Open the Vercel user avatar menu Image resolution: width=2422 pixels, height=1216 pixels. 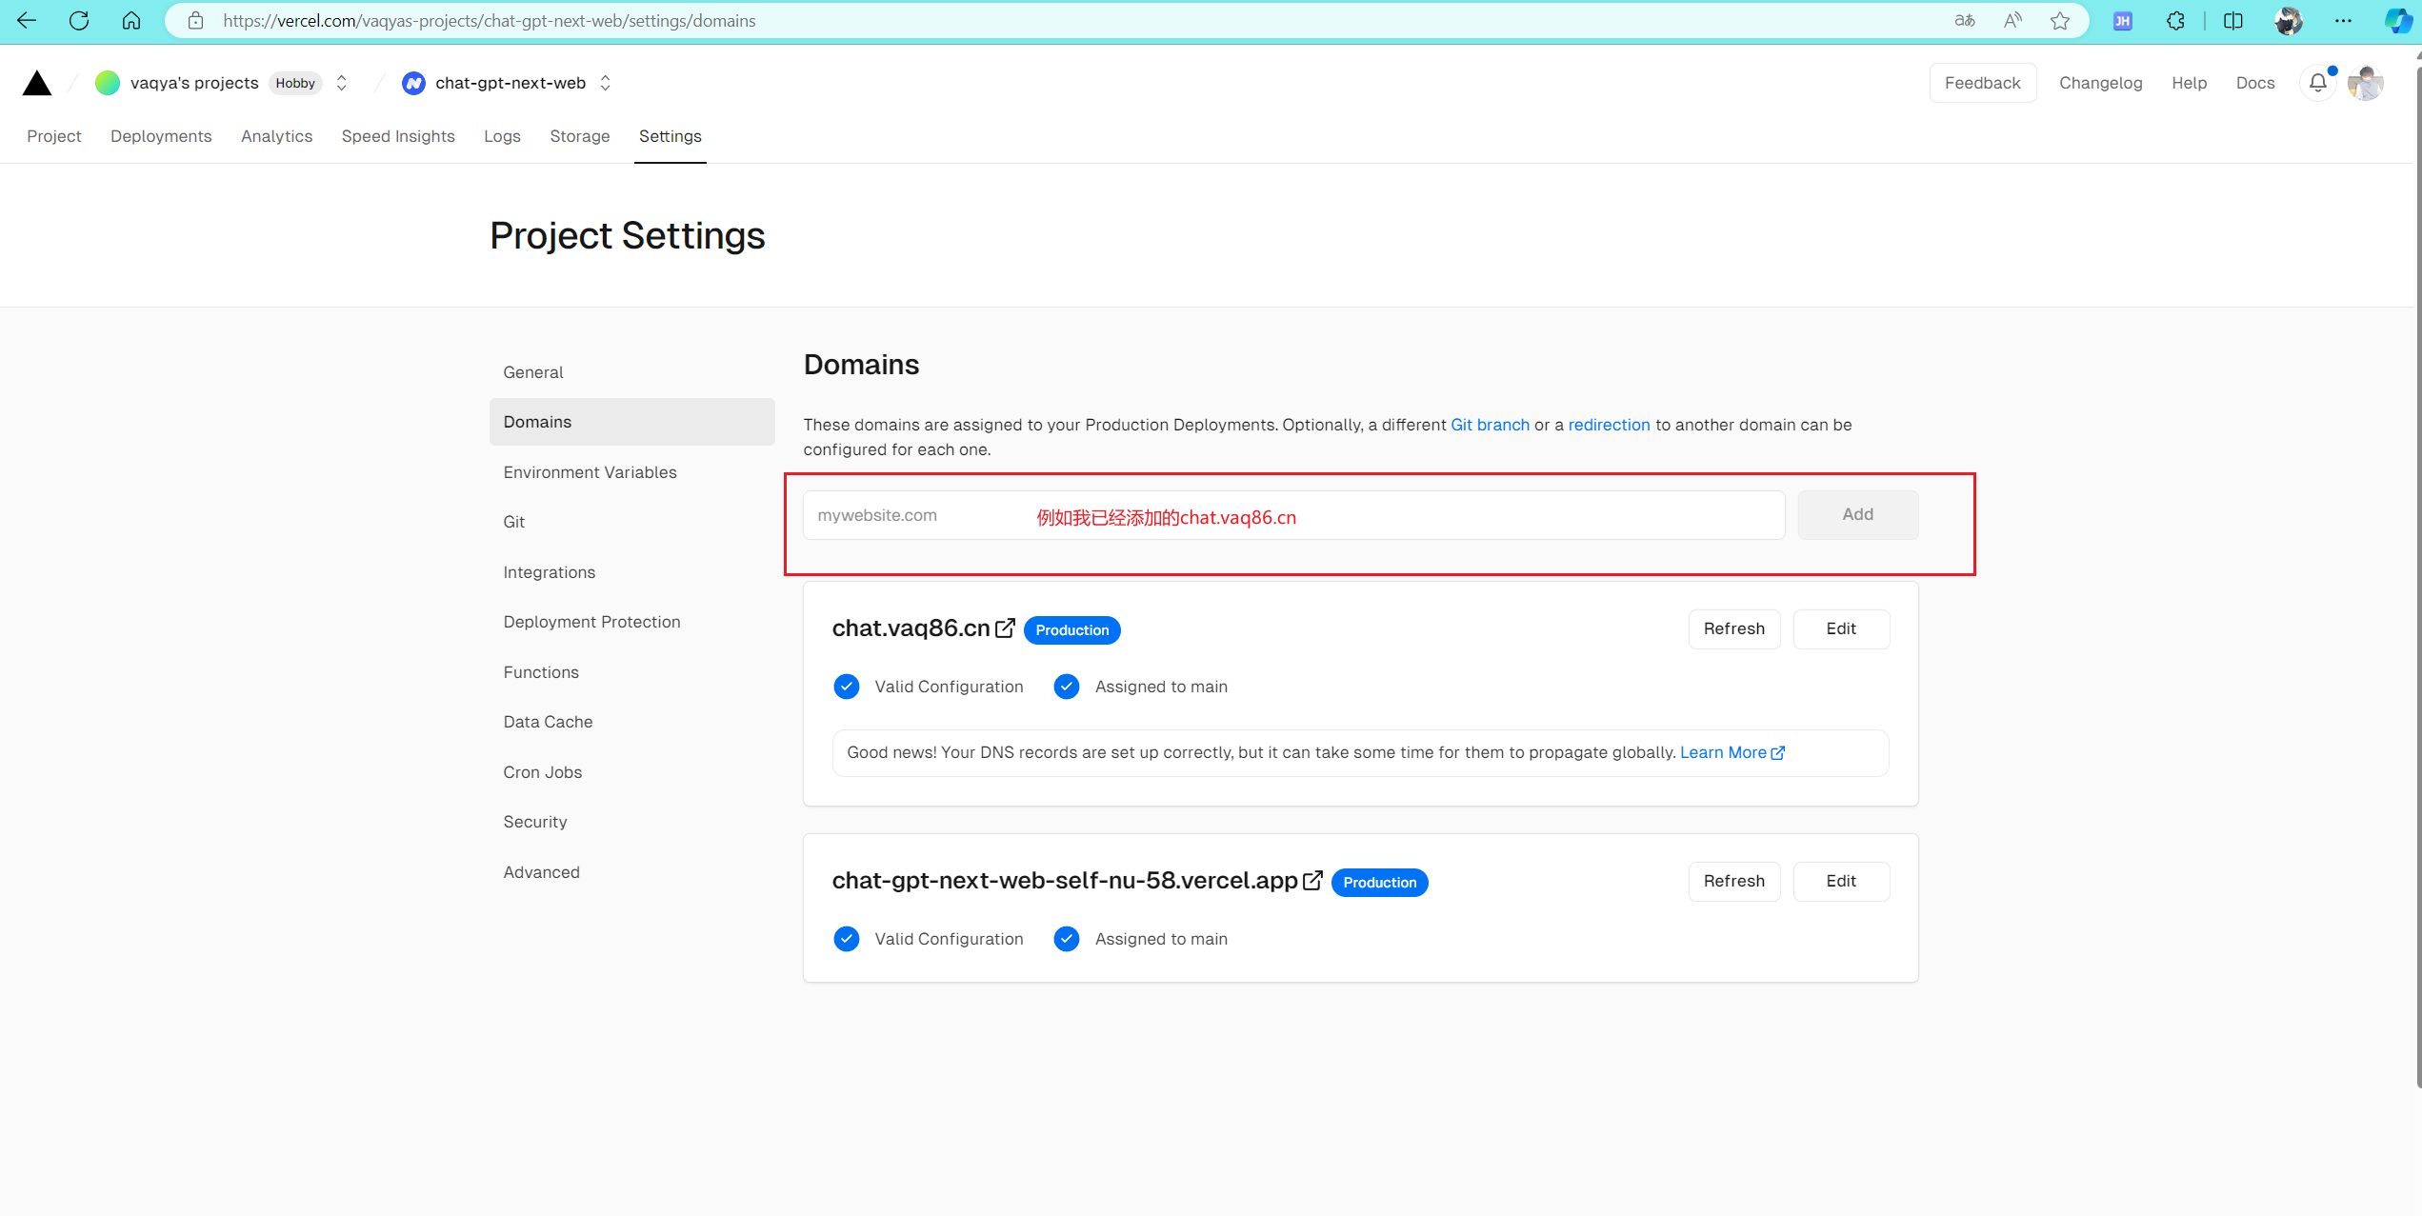pyautogui.click(x=2366, y=83)
